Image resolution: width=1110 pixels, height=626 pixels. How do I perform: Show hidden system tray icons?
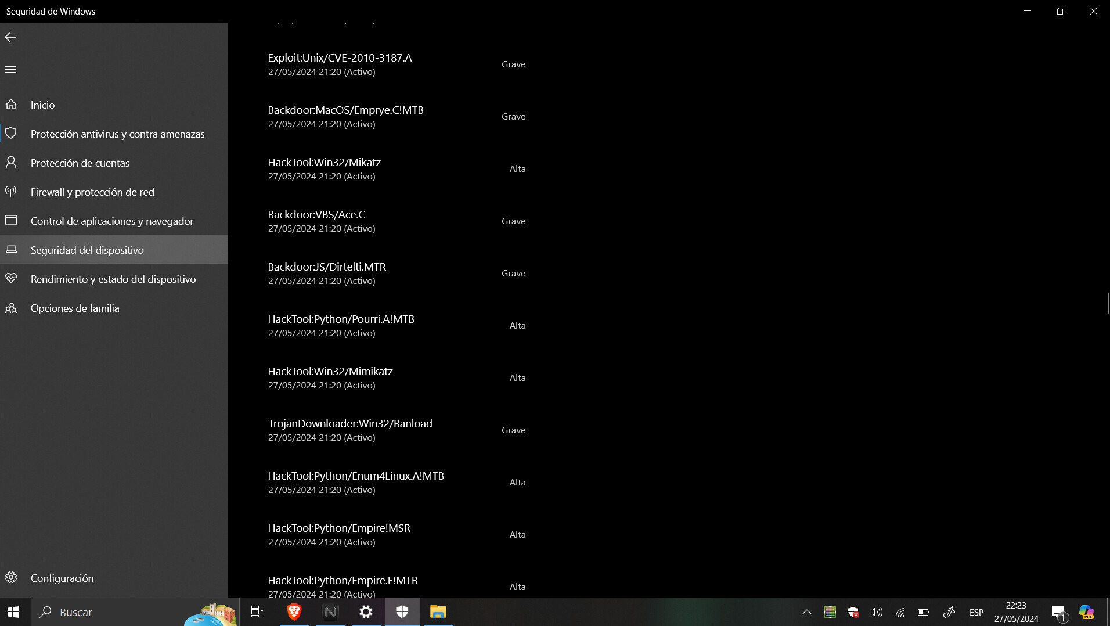click(807, 612)
